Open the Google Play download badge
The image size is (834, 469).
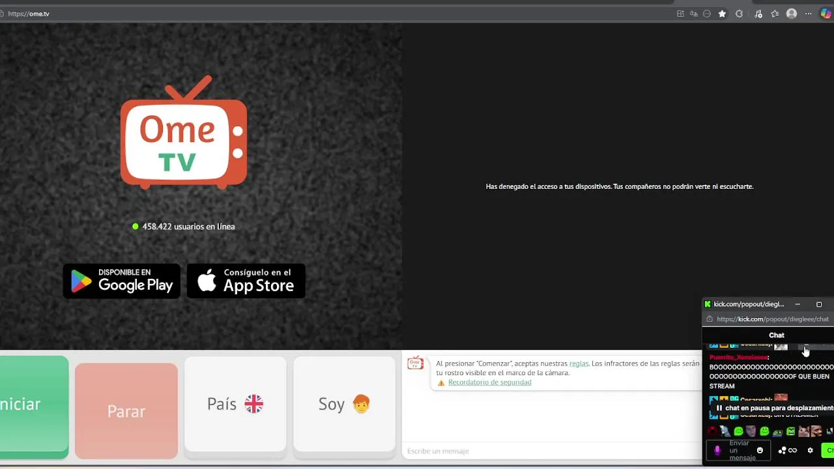[x=122, y=281]
